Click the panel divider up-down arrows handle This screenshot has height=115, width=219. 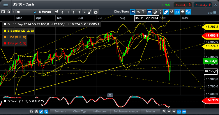click(110, 95)
